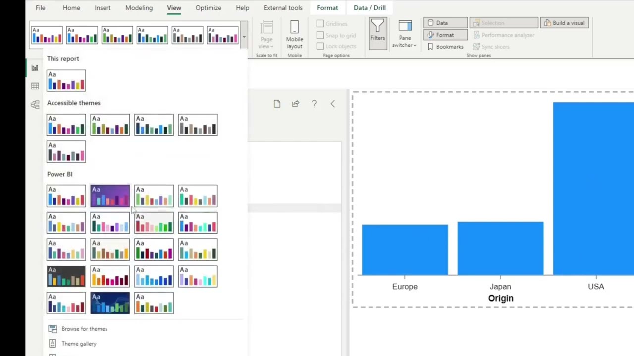Open the Page view dropdown

[x=266, y=35]
